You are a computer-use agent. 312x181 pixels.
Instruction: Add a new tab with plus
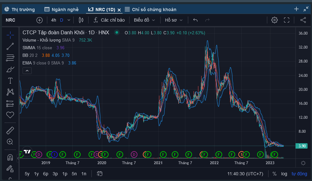(296, 9)
